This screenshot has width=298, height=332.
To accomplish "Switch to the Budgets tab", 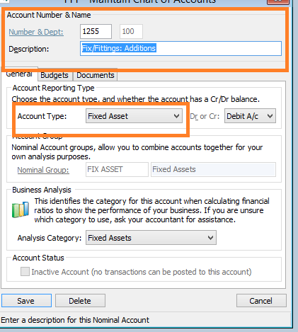I will point(55,75).
